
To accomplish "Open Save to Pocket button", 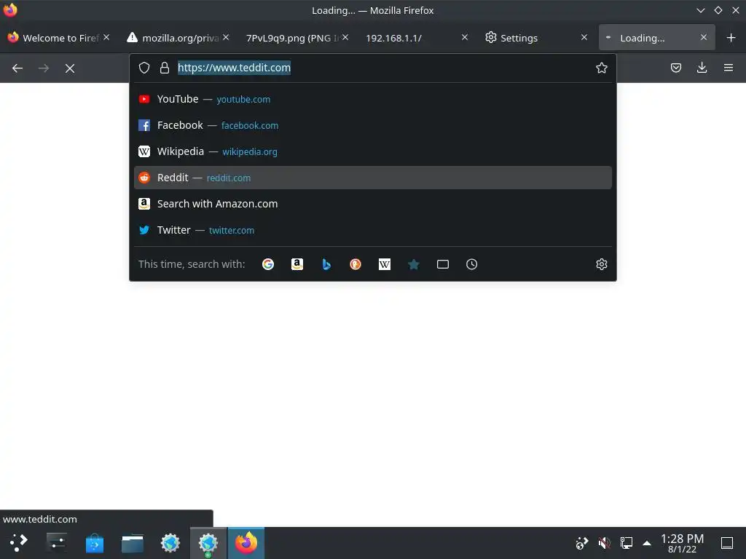I will (675, 68).
